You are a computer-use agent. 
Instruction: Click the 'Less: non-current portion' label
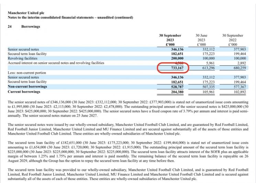pos(27,73)
